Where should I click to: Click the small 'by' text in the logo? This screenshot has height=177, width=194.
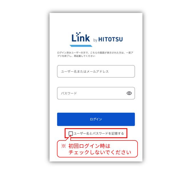[95, 40]
